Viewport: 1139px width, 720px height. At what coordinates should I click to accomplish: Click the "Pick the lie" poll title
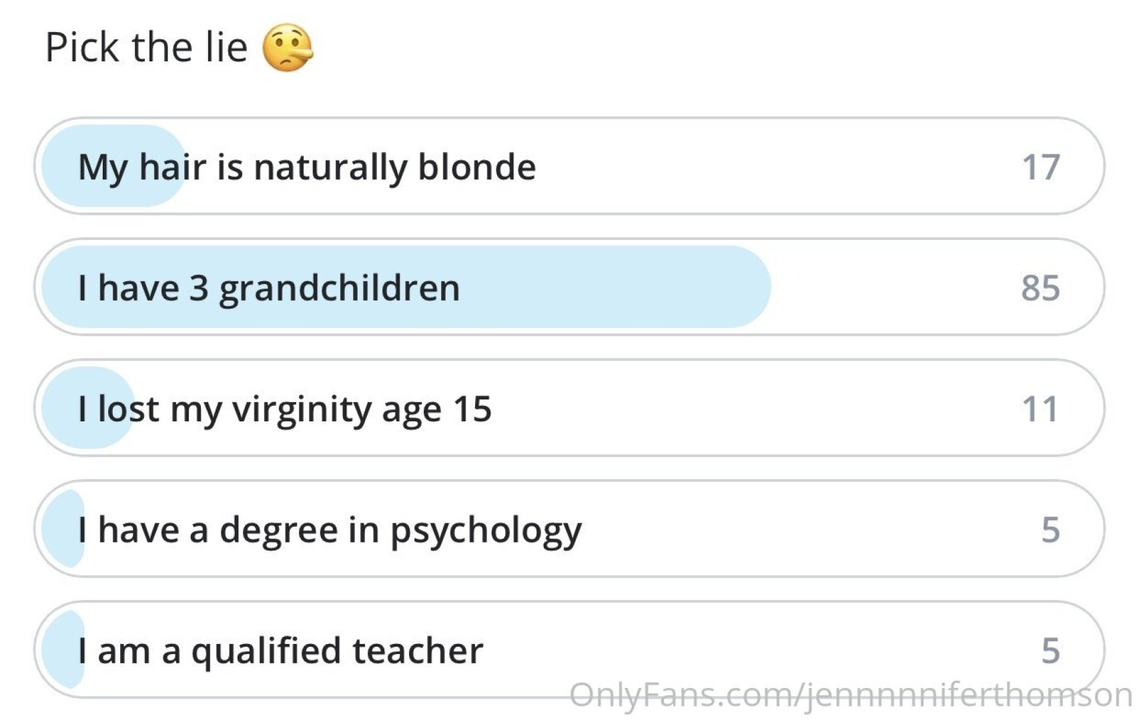[x=146, y=47]
